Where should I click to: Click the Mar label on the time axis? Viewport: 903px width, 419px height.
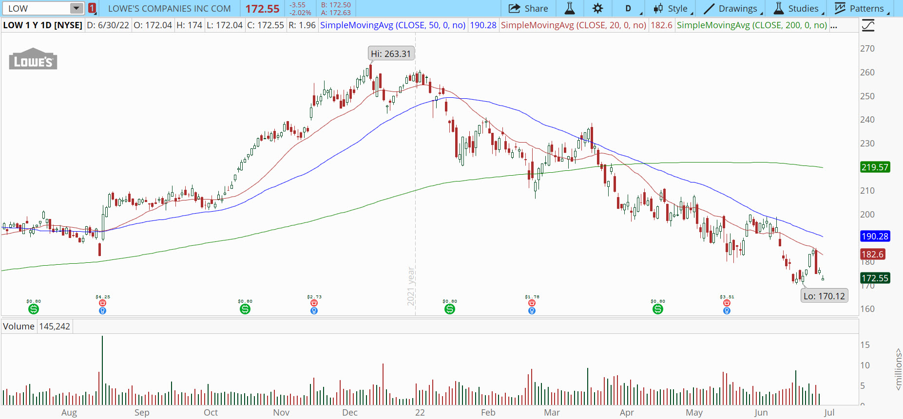pos(552,413)
